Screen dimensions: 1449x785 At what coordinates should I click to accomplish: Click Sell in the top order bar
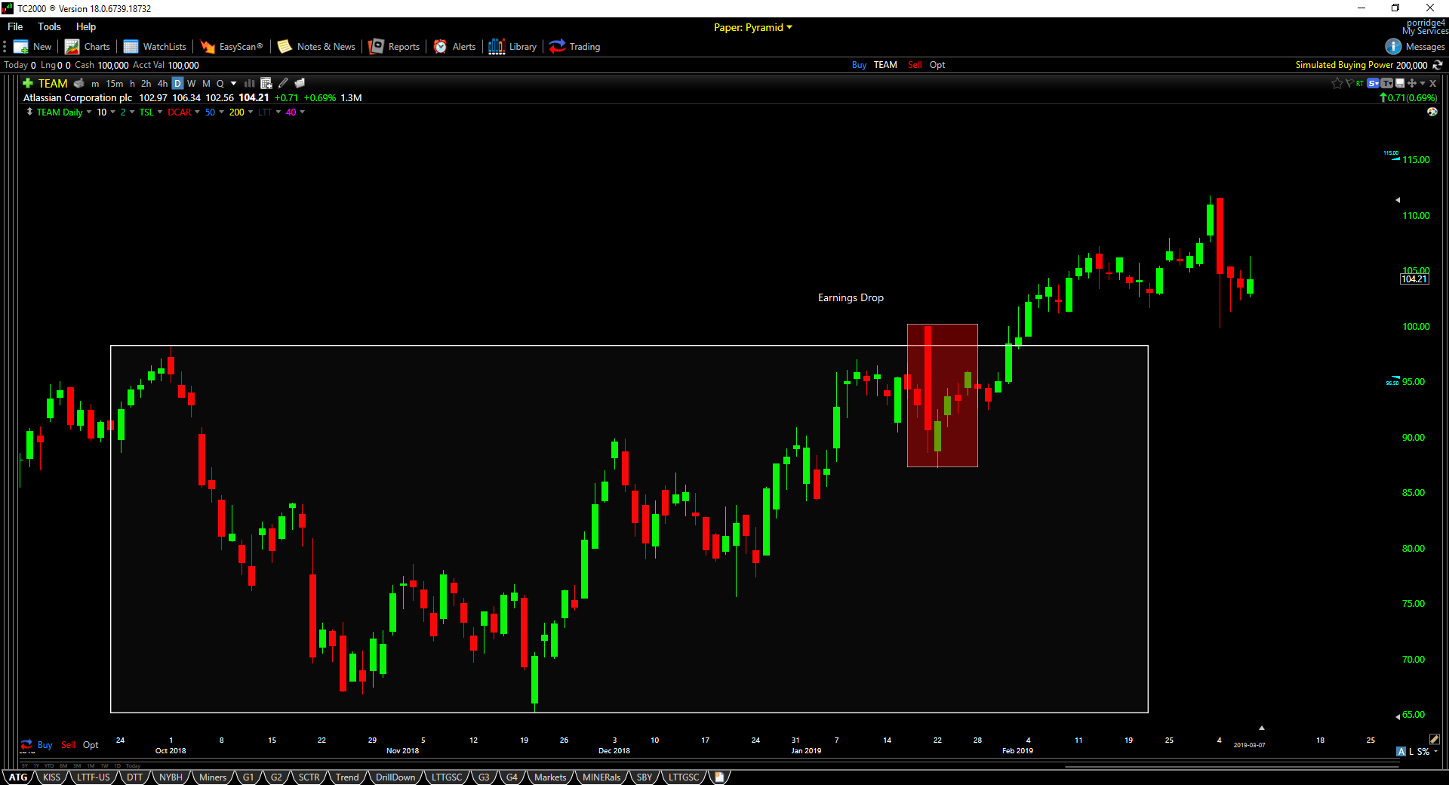[x=915, y=65]
